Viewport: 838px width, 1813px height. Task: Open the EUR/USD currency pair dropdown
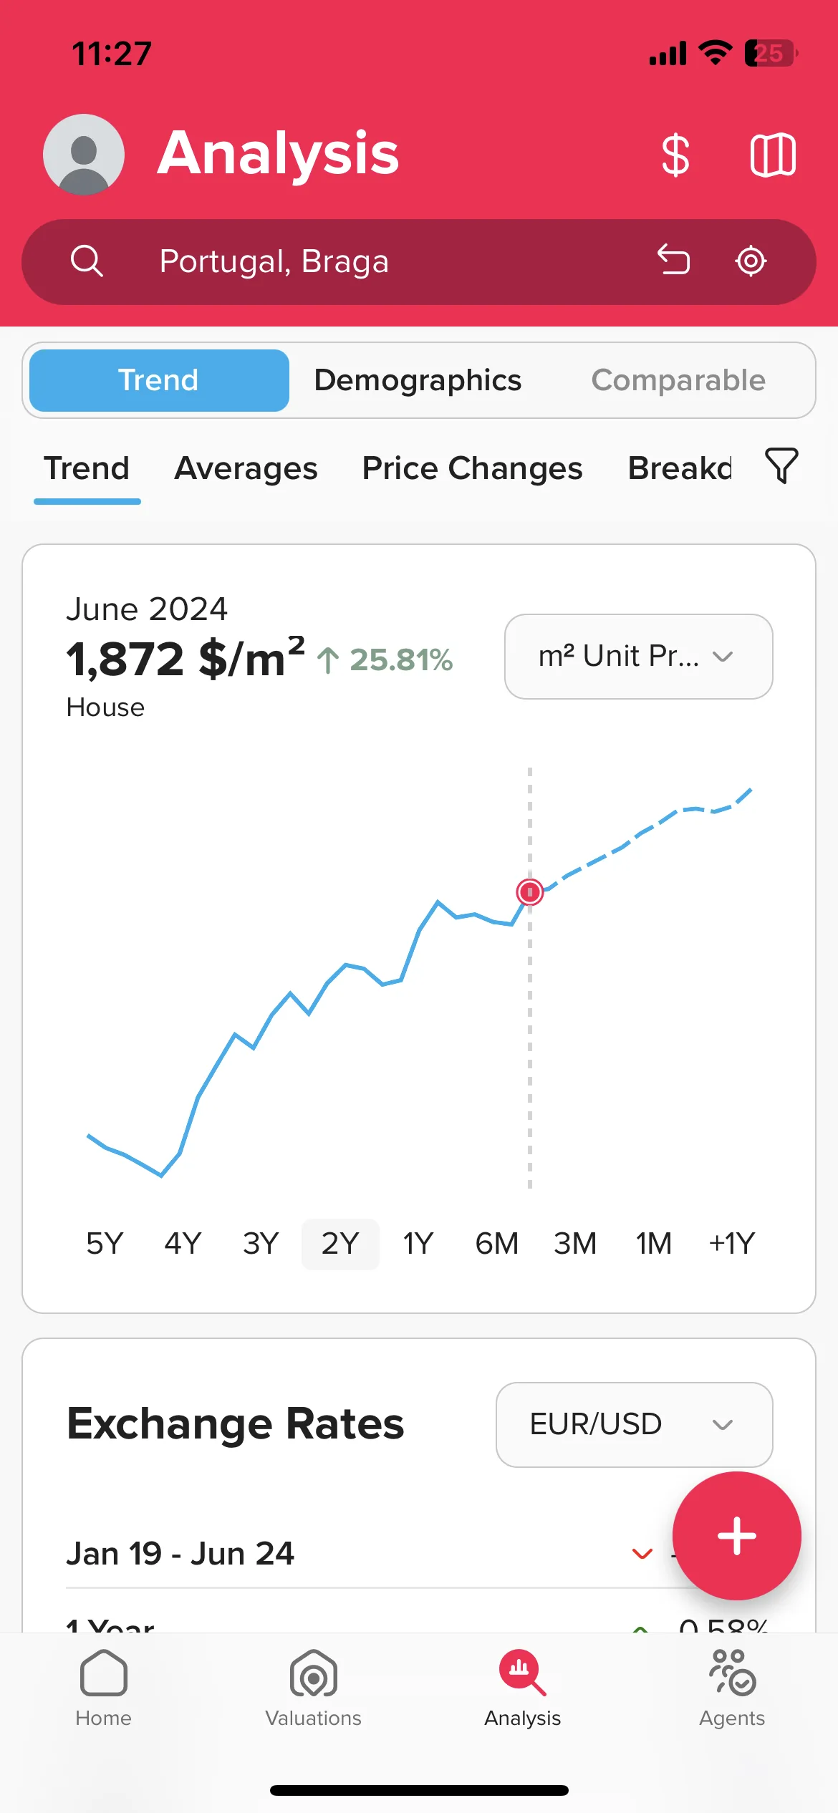coord(634,1425)
